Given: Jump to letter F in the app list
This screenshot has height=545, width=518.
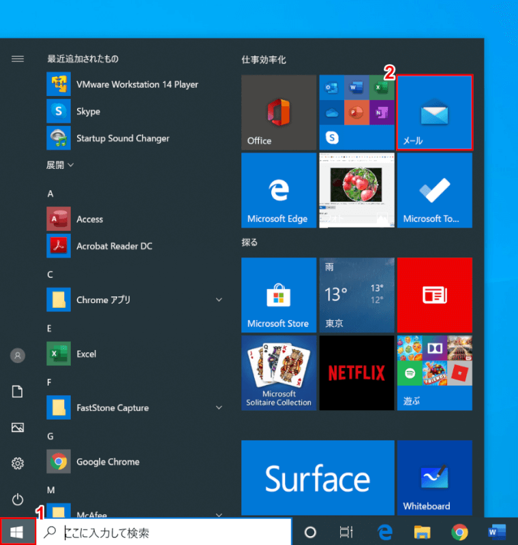Looking at the screenshot, I should (49, 382).
